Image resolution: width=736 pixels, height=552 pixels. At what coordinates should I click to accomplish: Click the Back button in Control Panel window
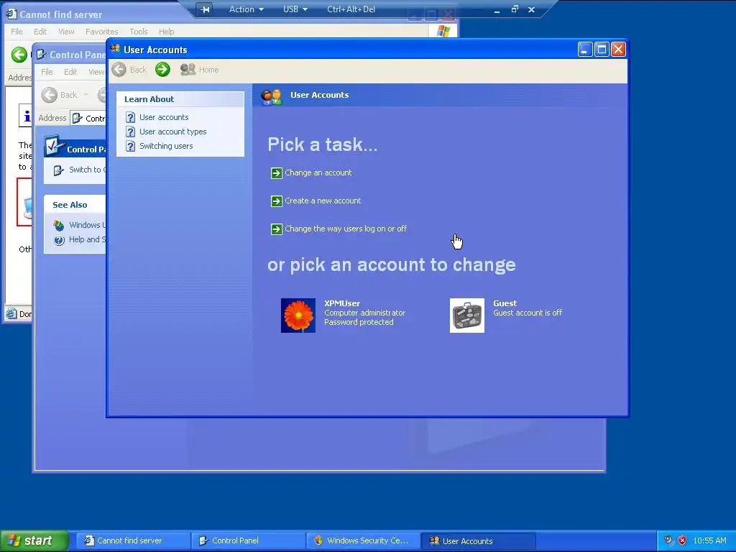coord(60,95)
